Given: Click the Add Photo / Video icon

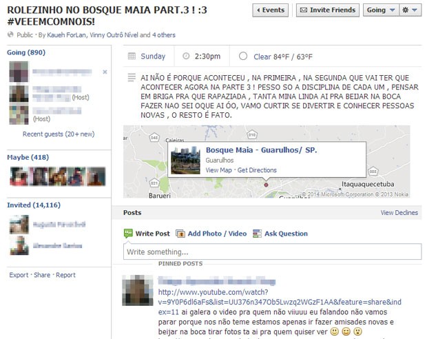Looking at the screenshot, I should point(181,234).
